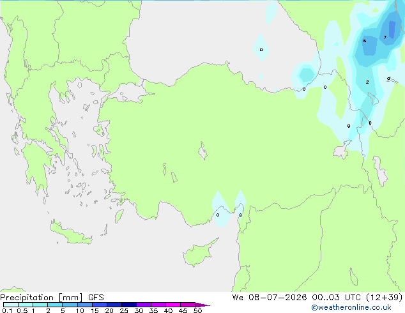The width and height of the screenshot is (405, 313).
Task: Select the 0.1–0.5 mm legend swatch
Action: (11, 305)
